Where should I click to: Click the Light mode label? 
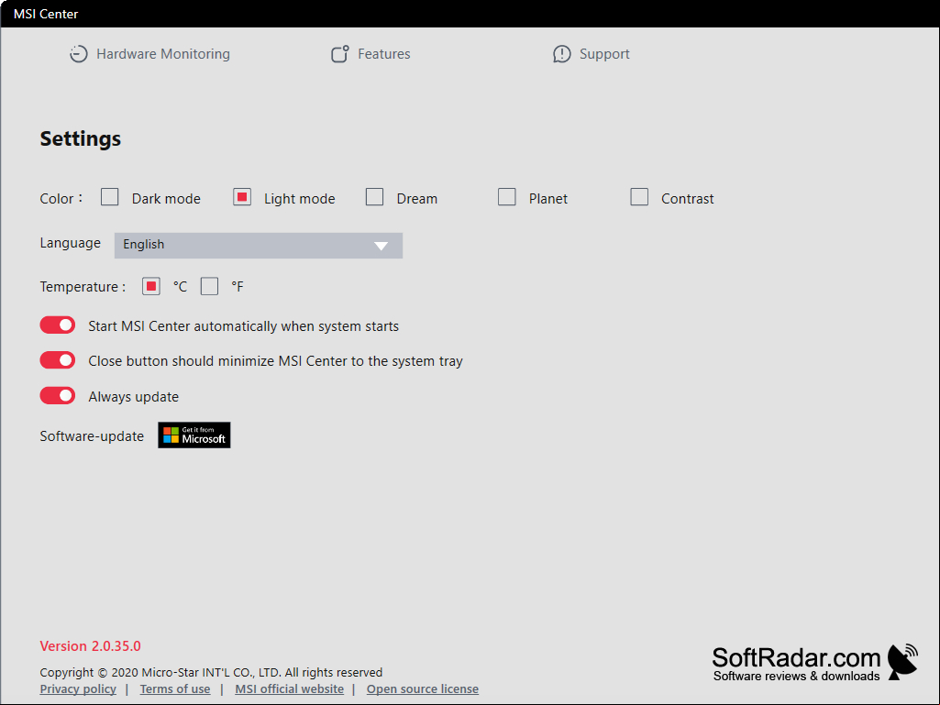point(300,198)
